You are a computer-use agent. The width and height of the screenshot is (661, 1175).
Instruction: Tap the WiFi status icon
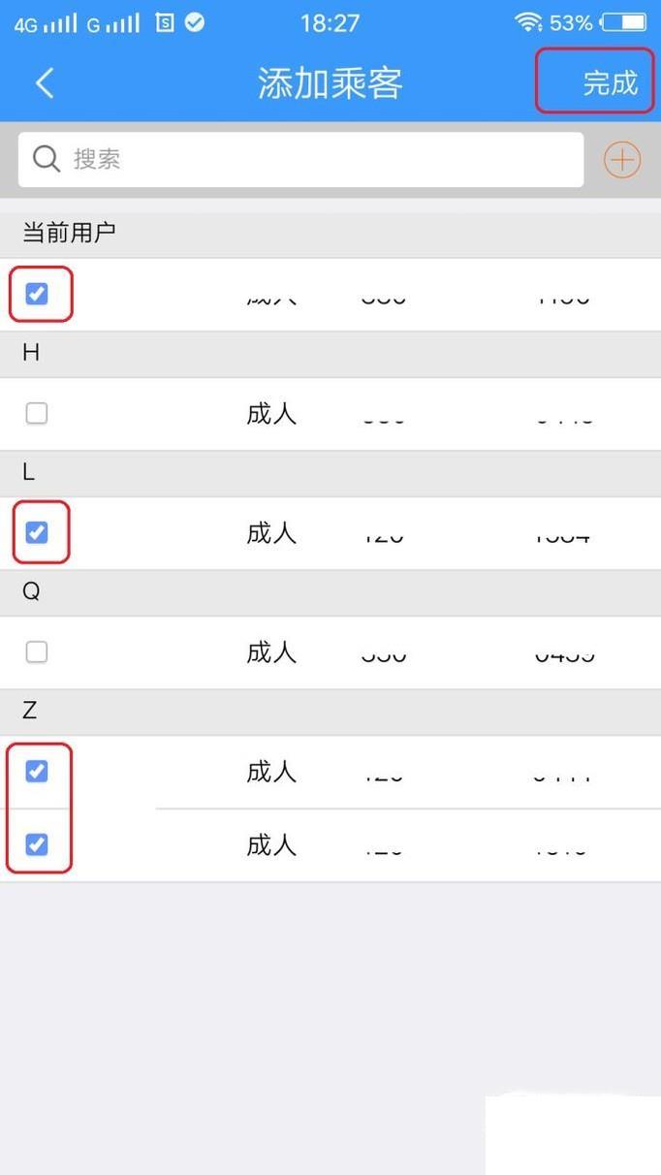(x=528, y=22)
